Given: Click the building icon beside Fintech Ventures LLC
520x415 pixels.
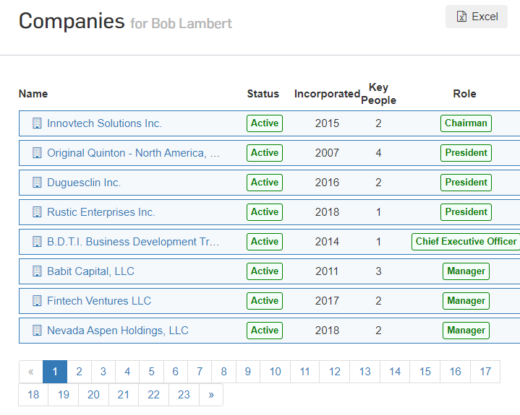Looking at the screenshot, I should click(x=37, y=301).
